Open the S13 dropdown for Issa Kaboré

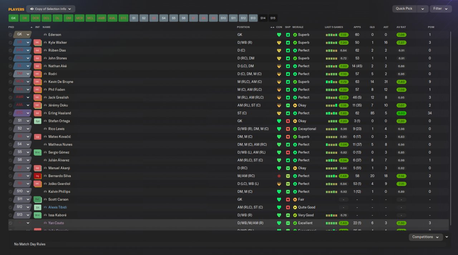coord(23,215)
